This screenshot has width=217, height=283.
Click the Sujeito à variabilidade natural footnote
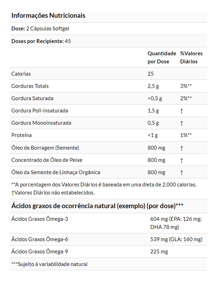49,264
